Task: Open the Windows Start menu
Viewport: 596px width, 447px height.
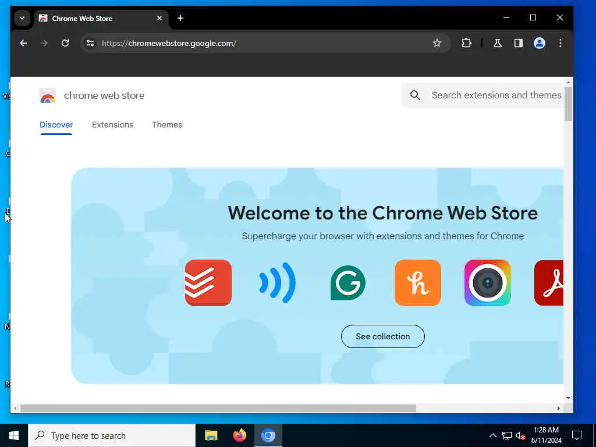Action: 14,435
